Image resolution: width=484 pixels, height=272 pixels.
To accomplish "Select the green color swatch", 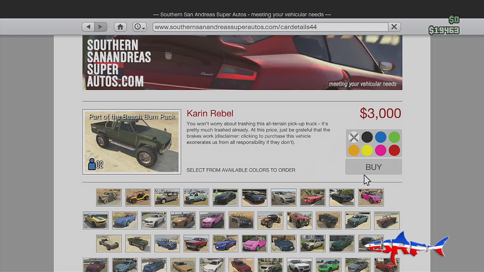I will (394, 137).
